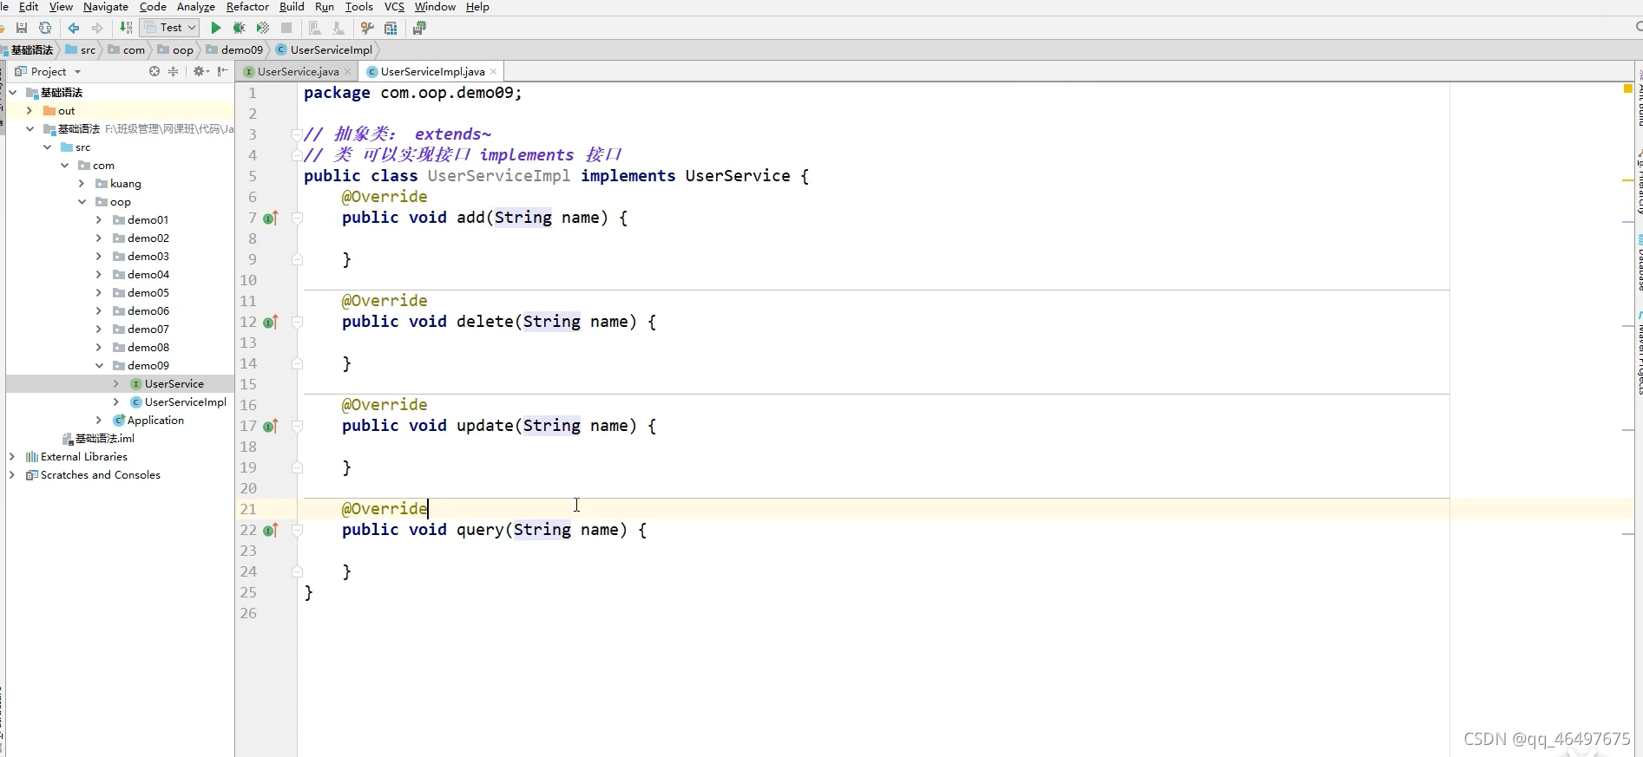
Task: Click the scroll-from-source target icon
Action: tap(154, 71)
